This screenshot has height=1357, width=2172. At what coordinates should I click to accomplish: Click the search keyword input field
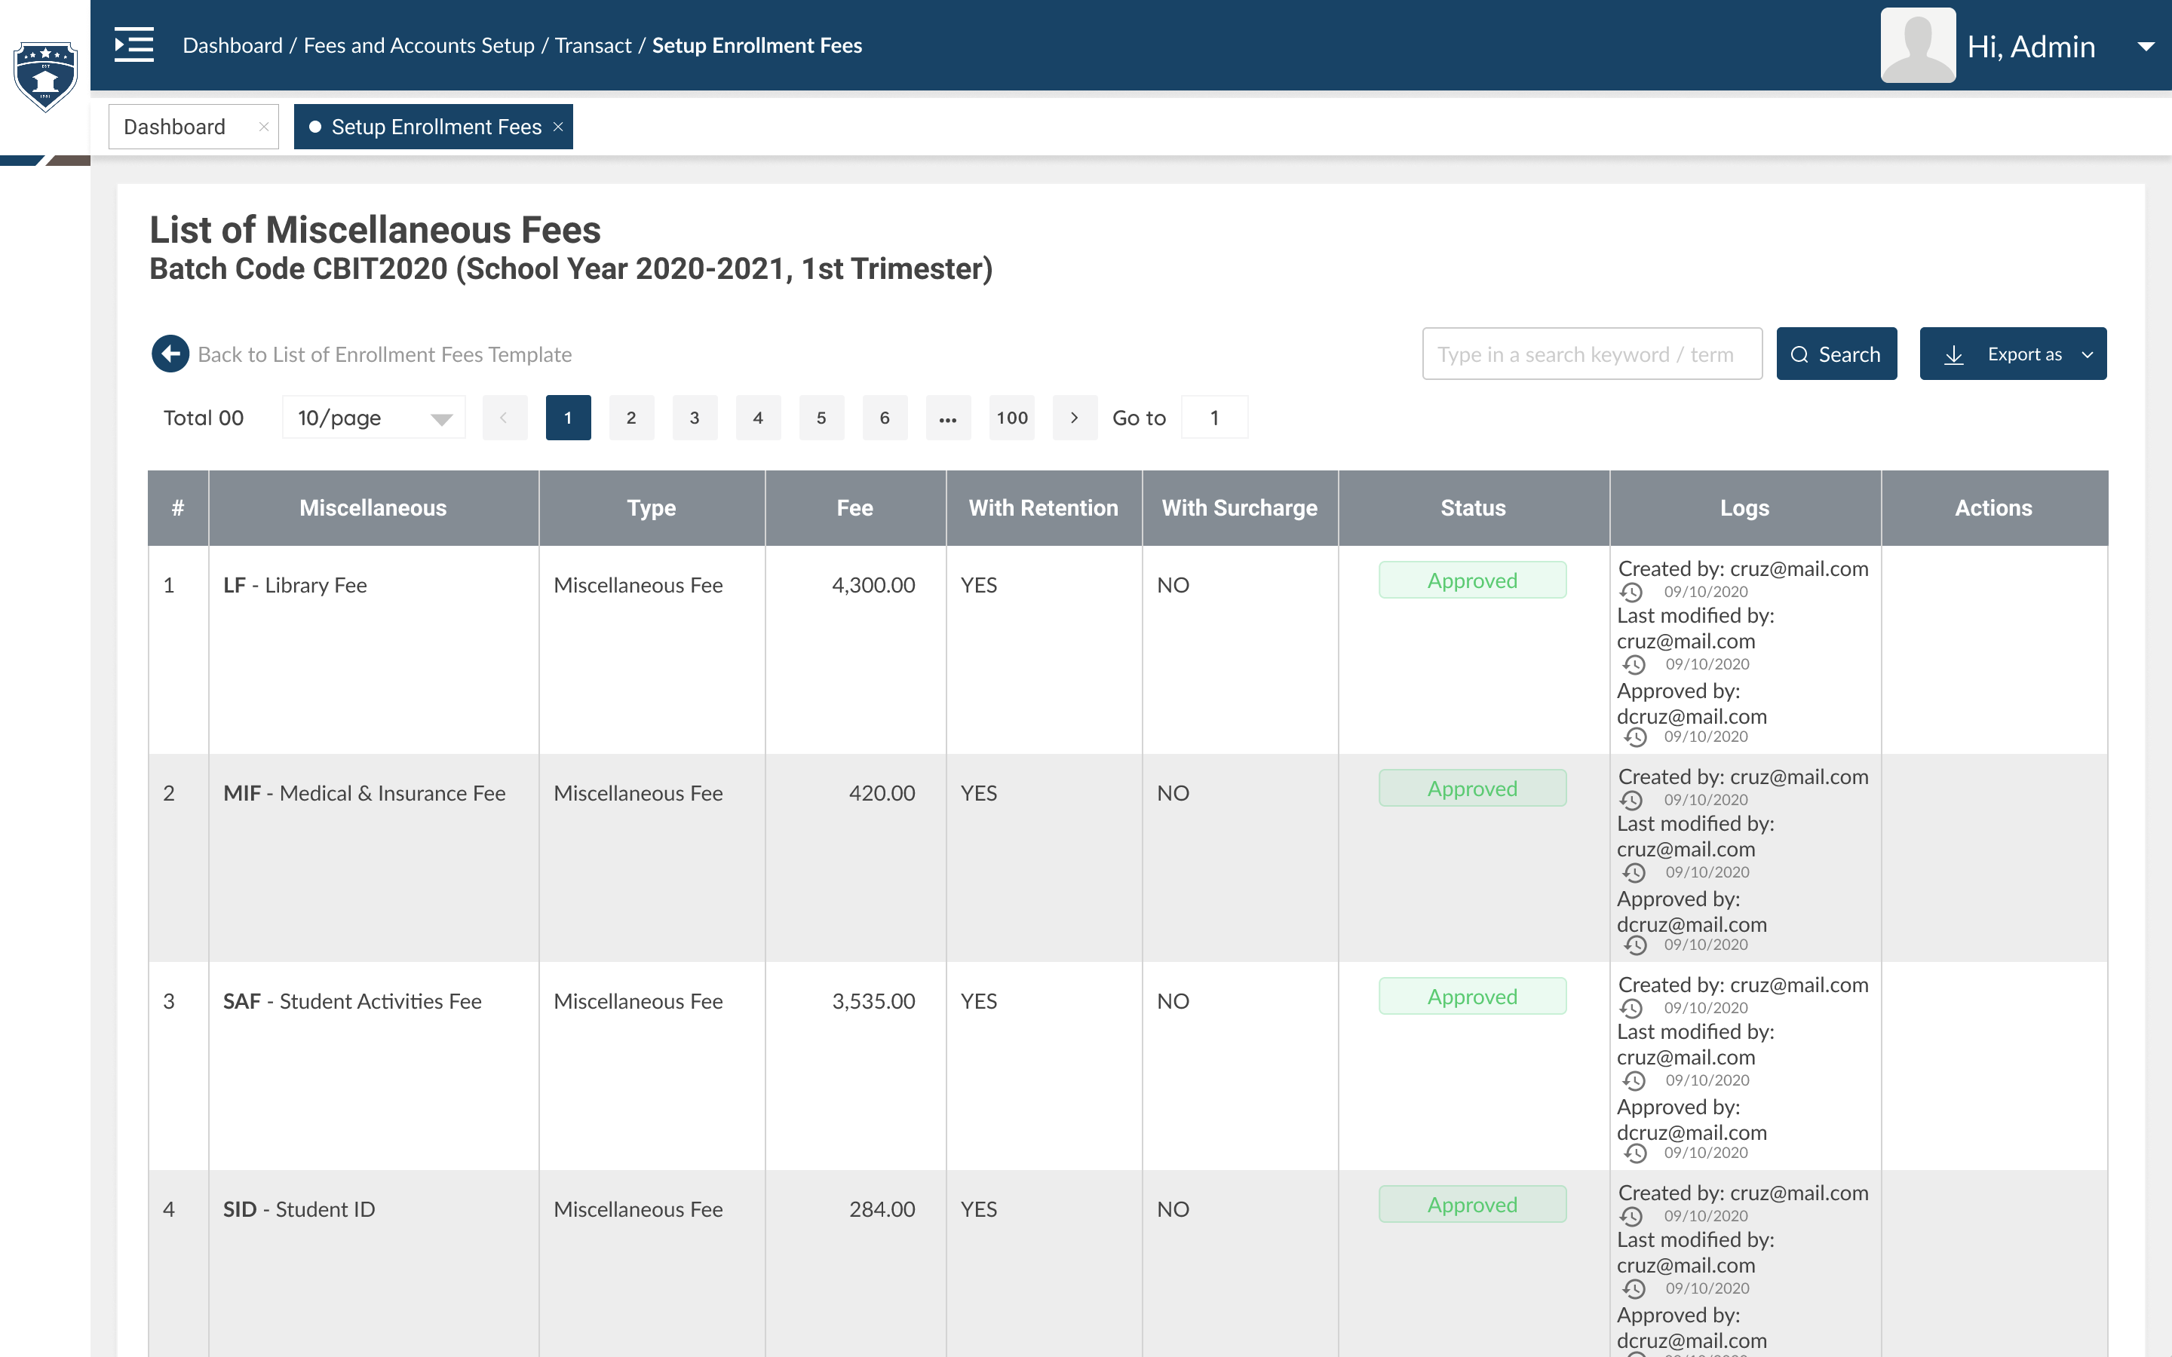pos(1591,354)
